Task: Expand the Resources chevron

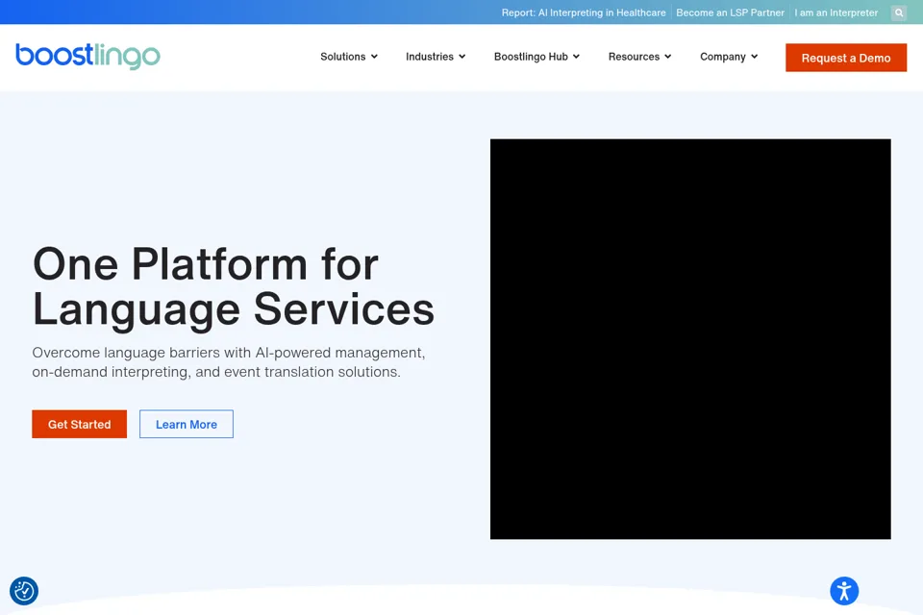Action: pos(668,57)
